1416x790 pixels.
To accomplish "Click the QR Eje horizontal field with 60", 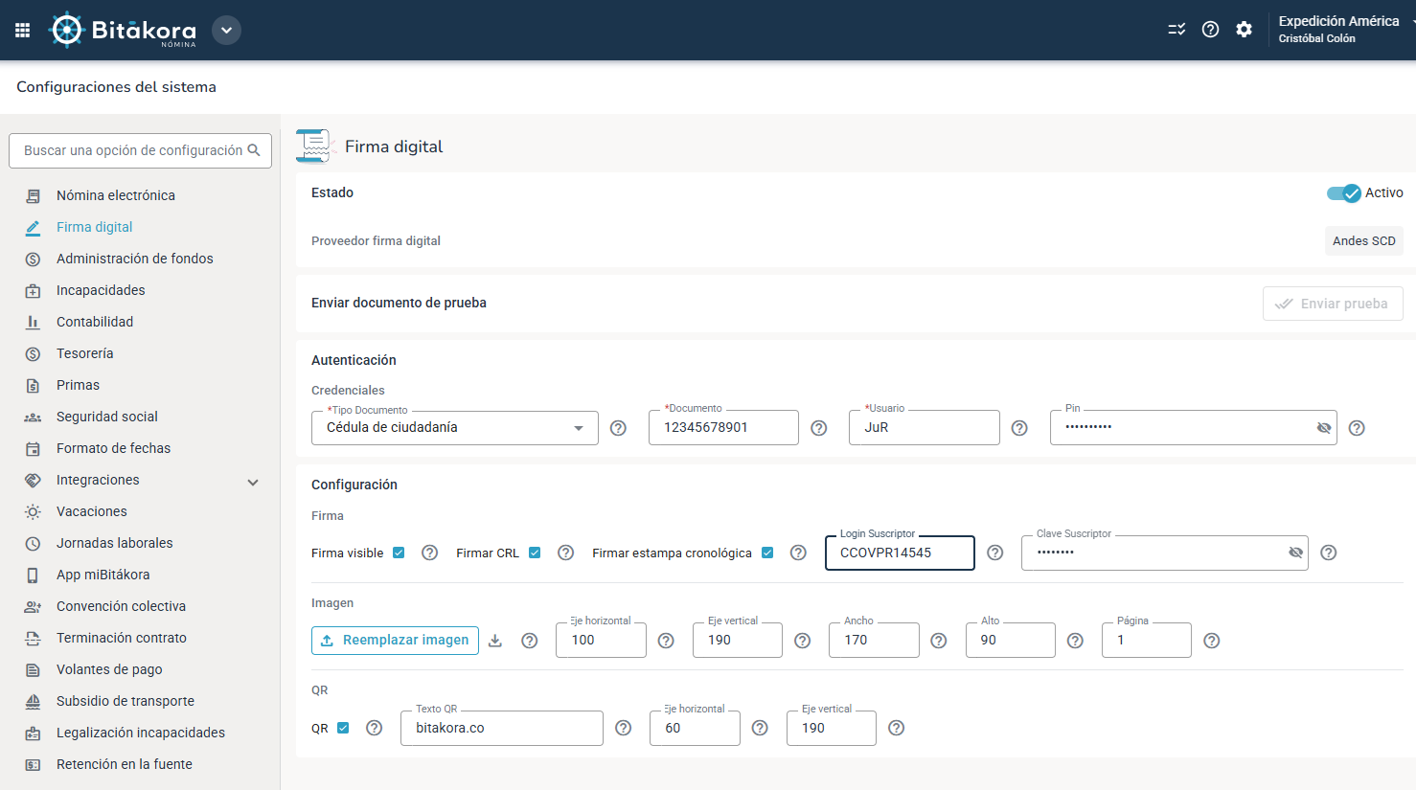I will [695, 728].
